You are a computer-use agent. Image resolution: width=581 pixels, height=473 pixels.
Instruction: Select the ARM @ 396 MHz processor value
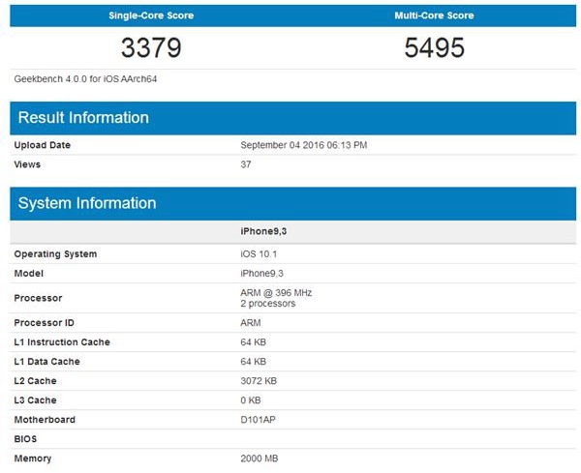click(276, 292)
